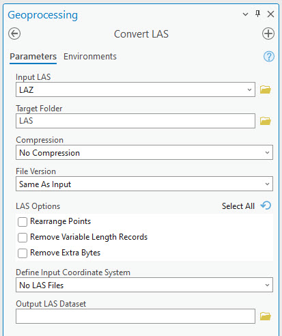Image resolution: width=282 pixels, height=336 pixels.
Task: Browse for Input LAS folder icon
Action: click(266, 89)
